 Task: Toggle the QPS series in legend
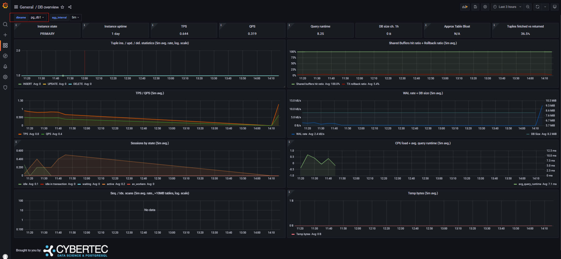[48, 134]
